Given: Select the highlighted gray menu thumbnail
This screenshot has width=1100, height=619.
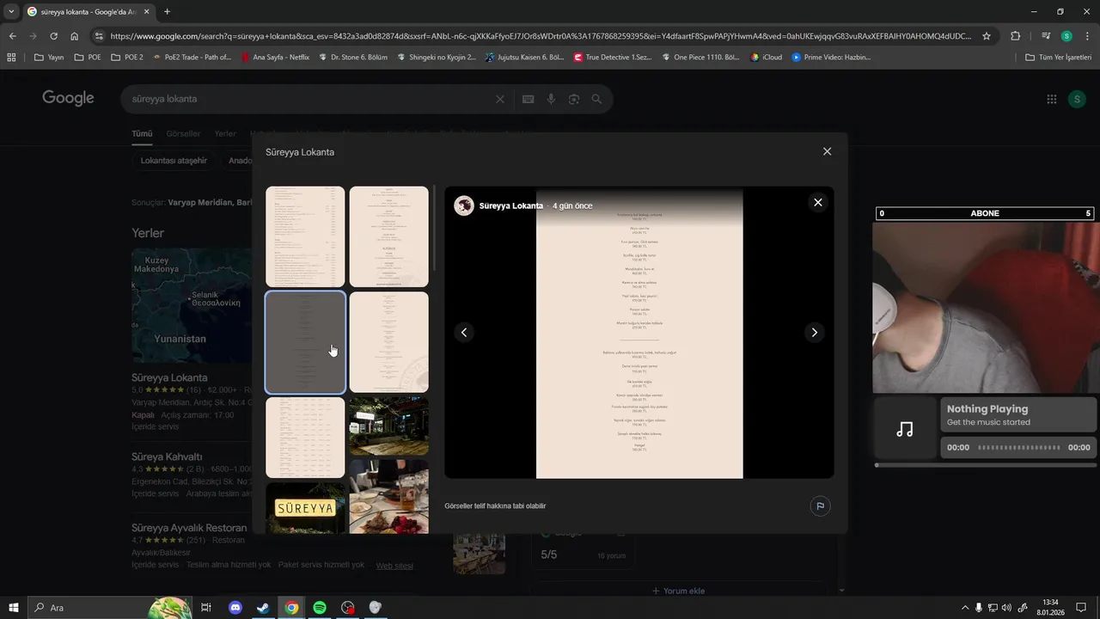Looking at the screenshot, I should (305, 342).
